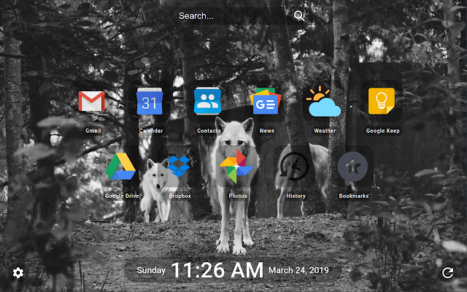The width and height of the screenshot is (467, 292).
Task: Launch the Google Drive triangle icon
Action: pyautogui.click(x=120, y=166)
